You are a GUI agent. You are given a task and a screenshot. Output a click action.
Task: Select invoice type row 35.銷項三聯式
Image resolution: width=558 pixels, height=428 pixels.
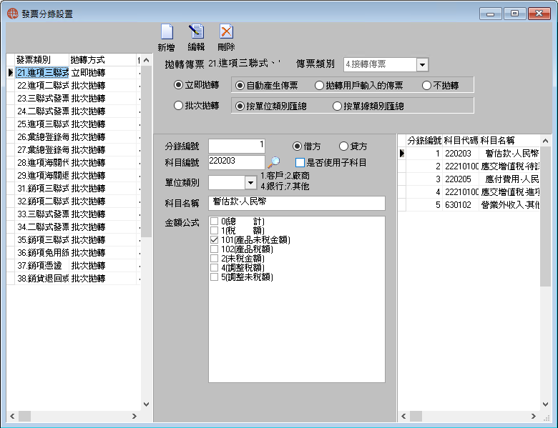point(73,239)
